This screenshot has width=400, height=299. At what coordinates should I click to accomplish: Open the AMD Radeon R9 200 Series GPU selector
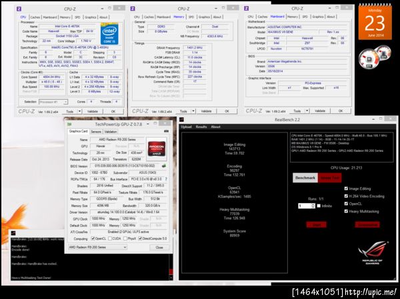click(97, 247)
